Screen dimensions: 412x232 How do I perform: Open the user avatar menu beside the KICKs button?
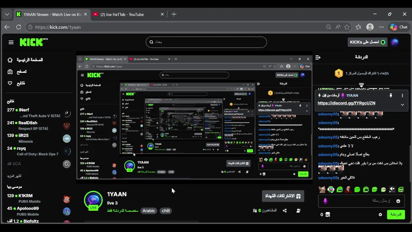395,42
